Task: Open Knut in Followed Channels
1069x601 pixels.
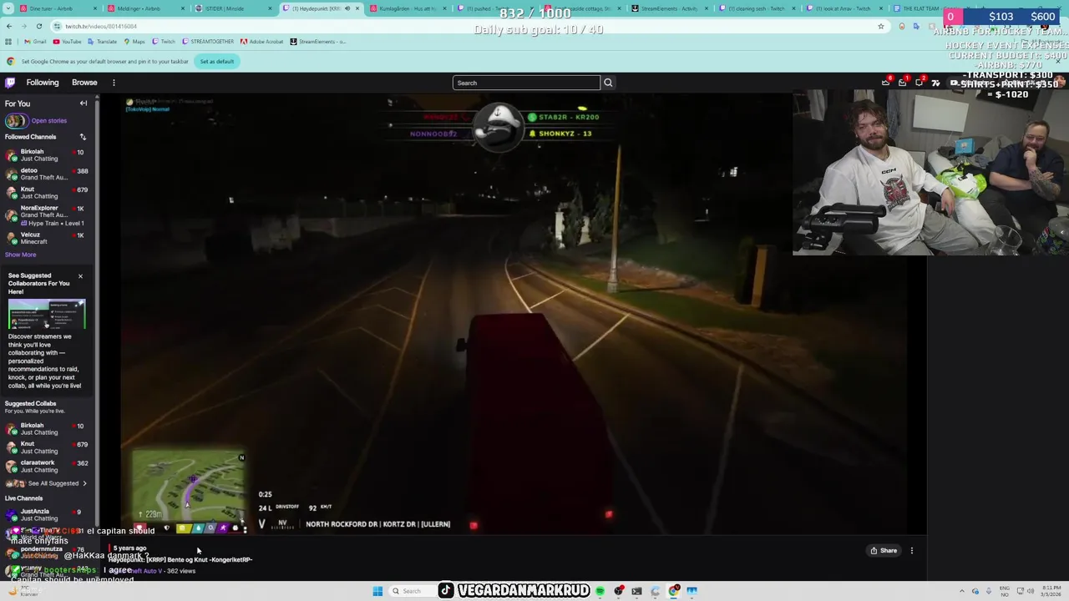Action: (47, 192)
